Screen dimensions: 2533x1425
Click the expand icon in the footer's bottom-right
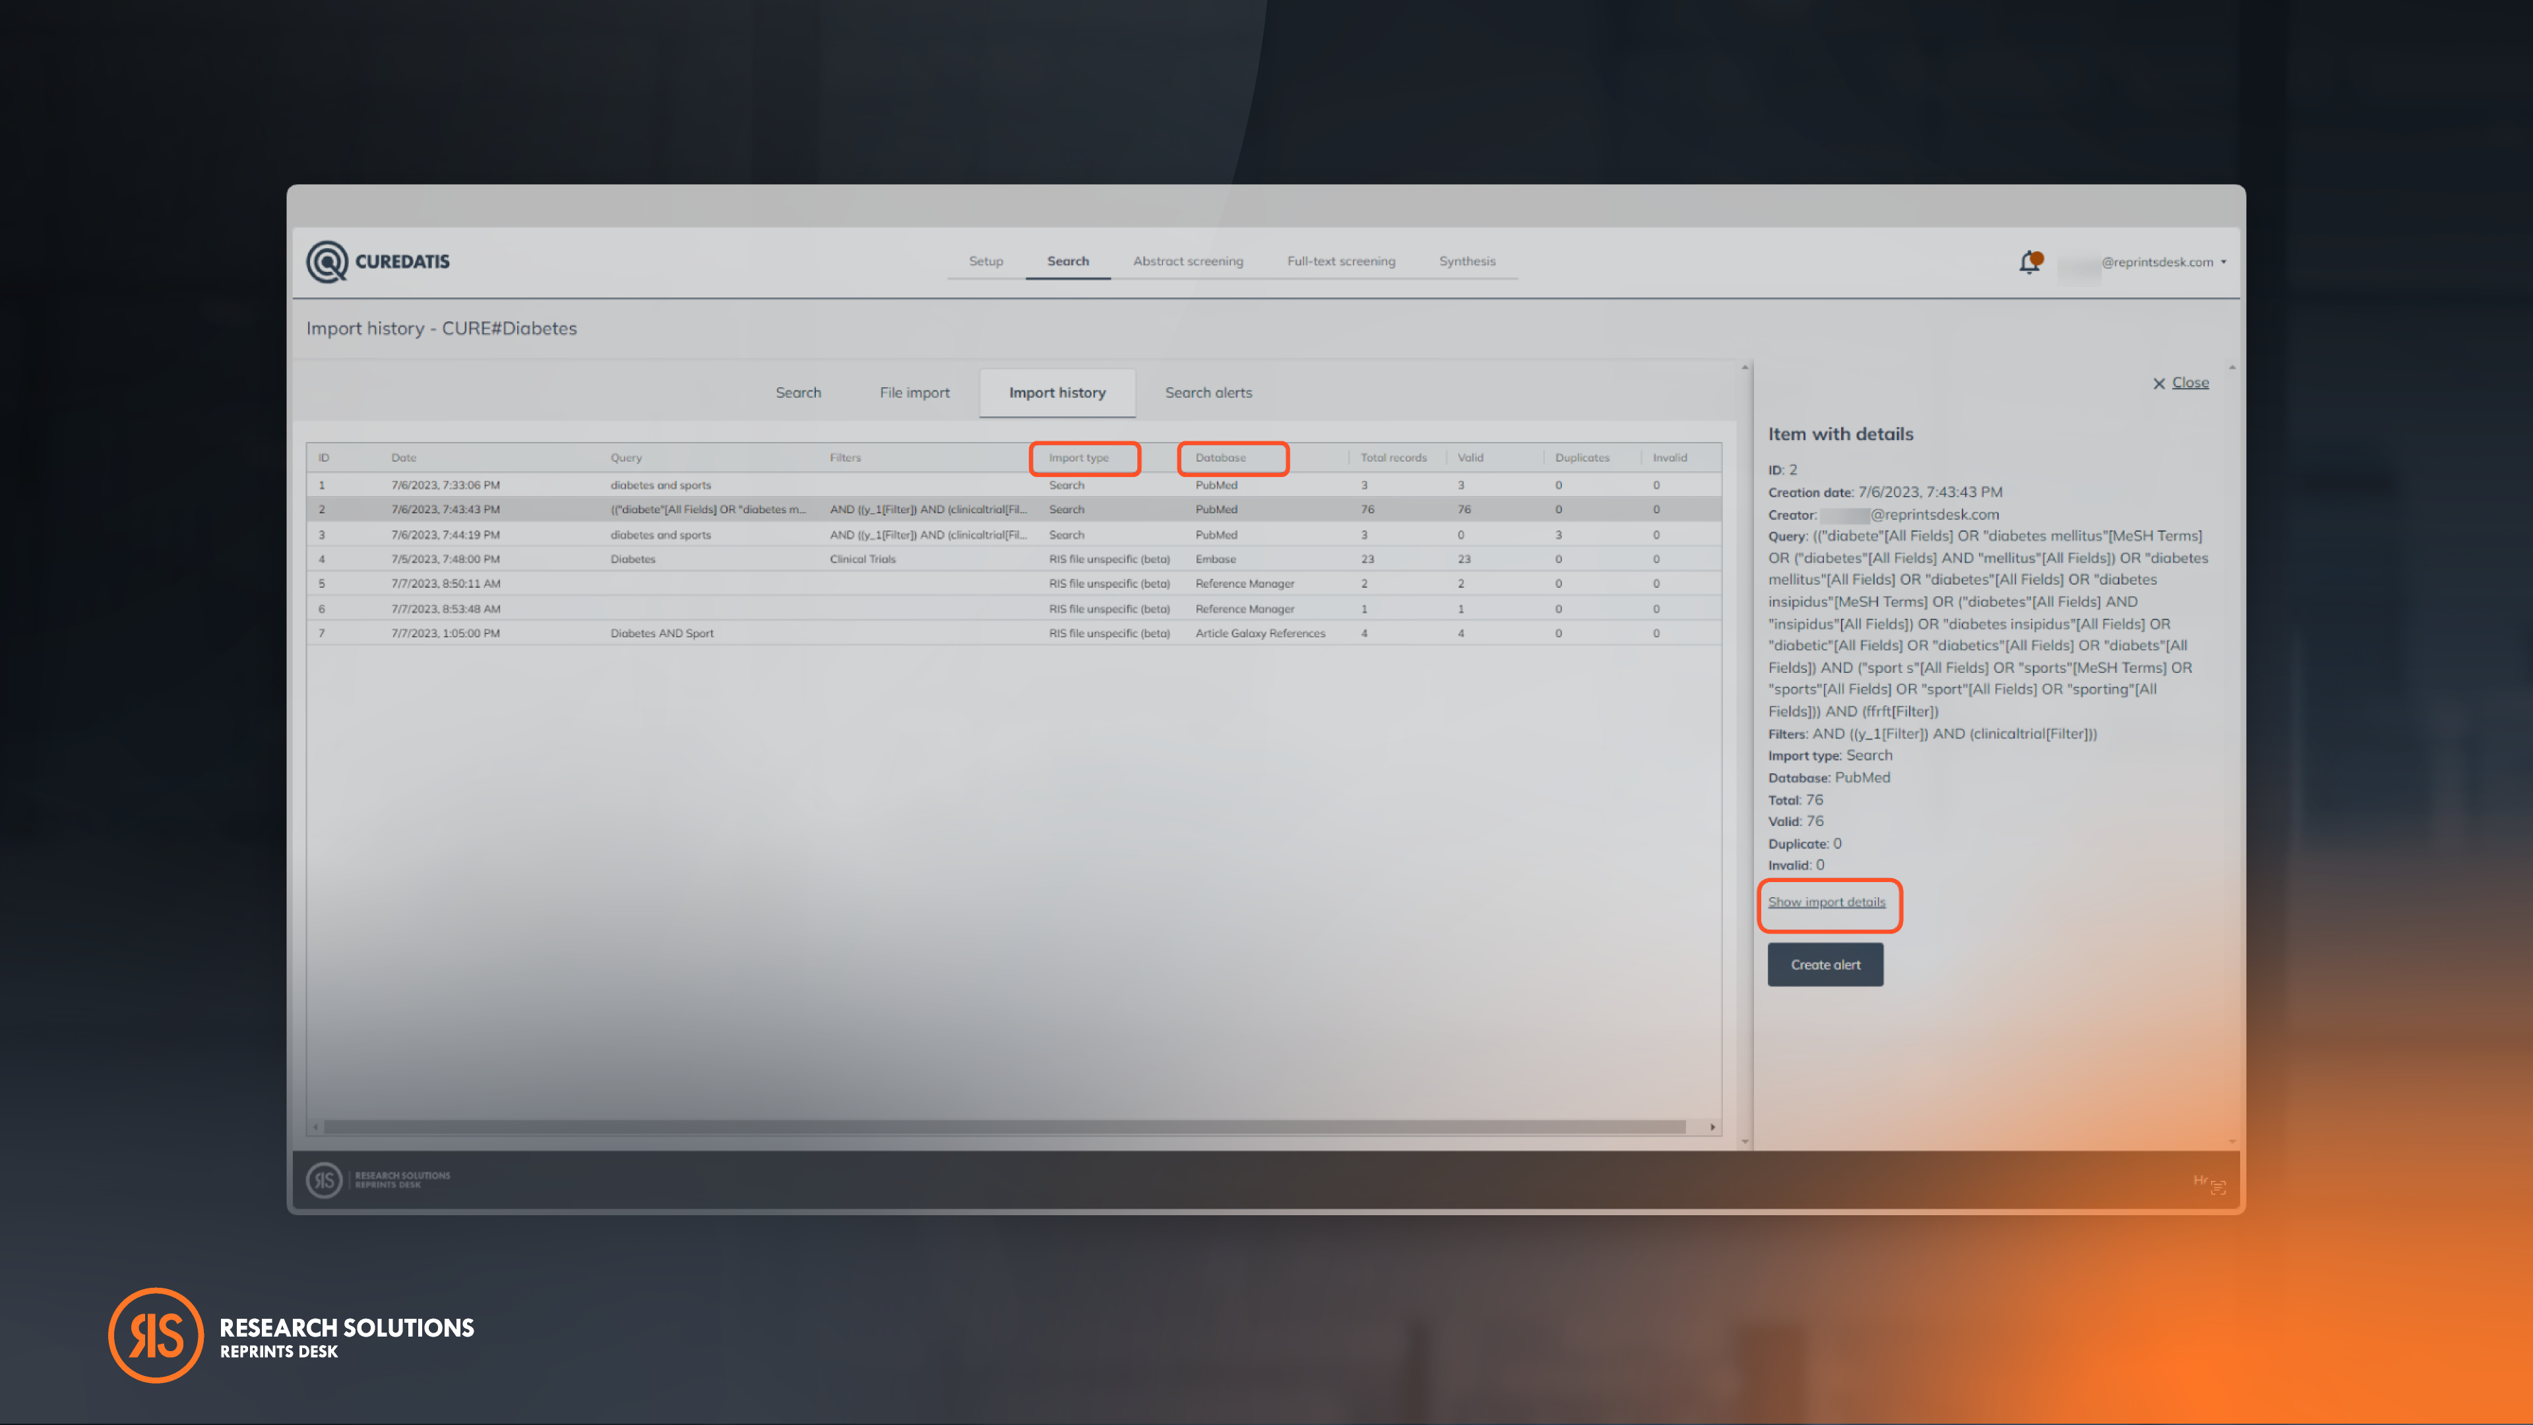pyautogui.click(x=2219, y=1187)
